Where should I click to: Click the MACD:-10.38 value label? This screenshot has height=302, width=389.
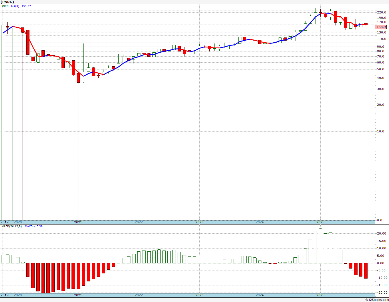[34, 227]
